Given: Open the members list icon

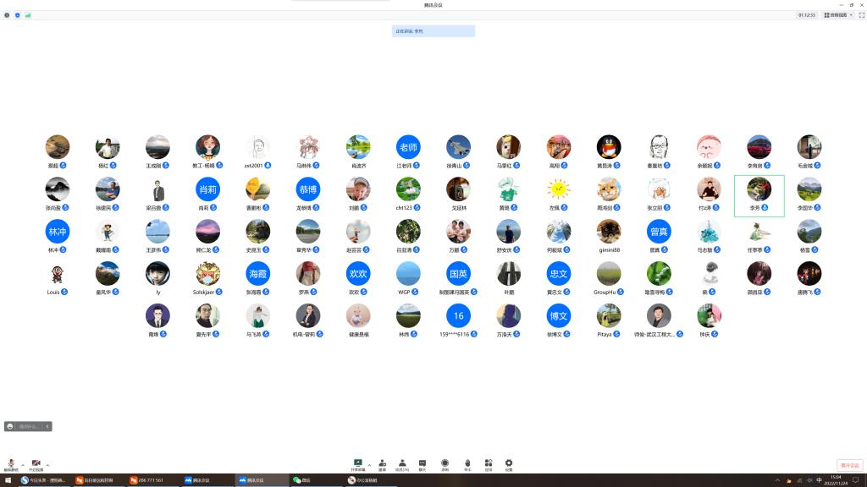Looking at the screenshot, I should pos(402,463).
